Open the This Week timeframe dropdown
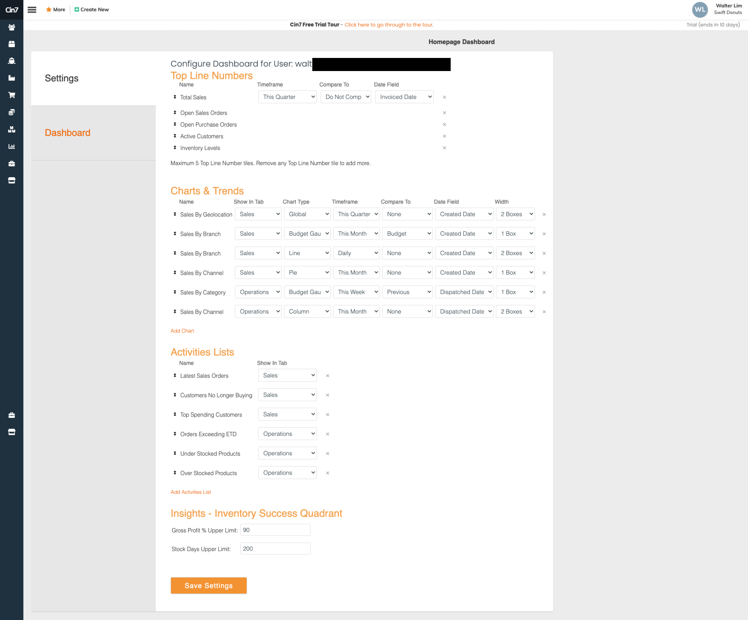 tap(357, 292)
